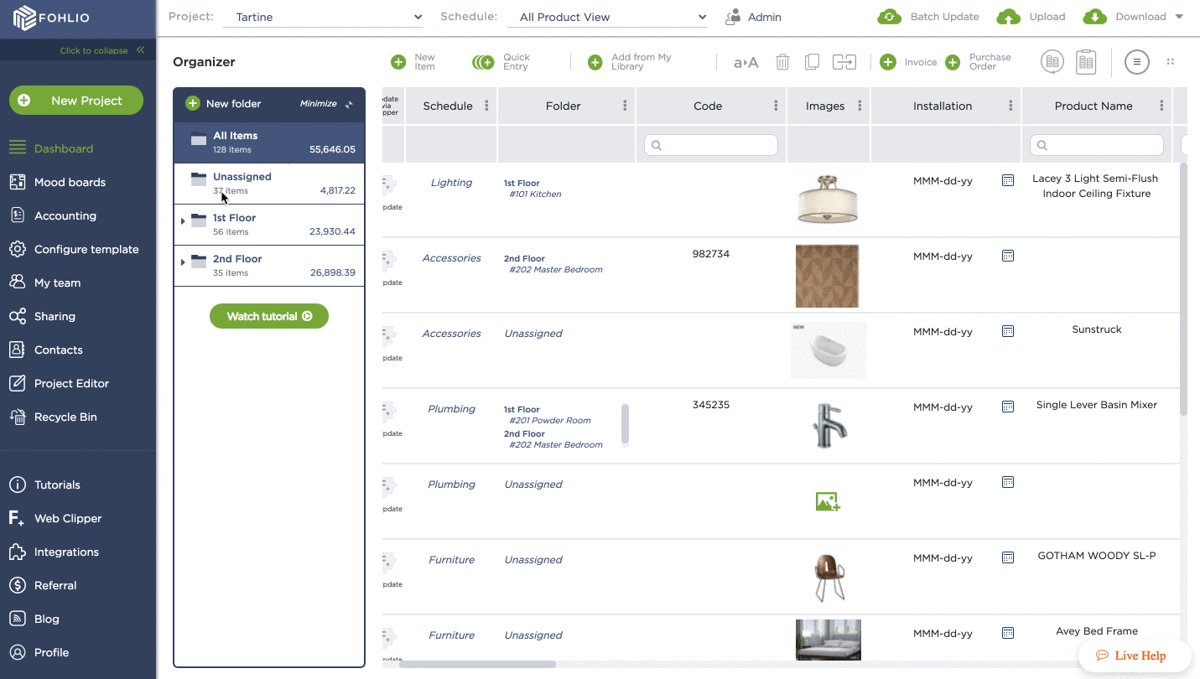Screen dimensions: 1200x679
Task: Click the Product Name filter search field
Action: click(x=1097, y=145)
